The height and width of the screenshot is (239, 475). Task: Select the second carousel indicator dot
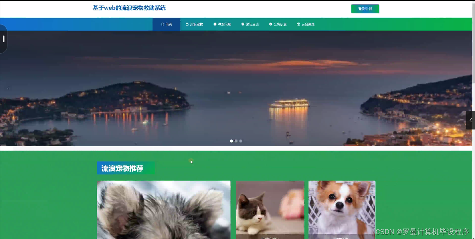[236, 141]
